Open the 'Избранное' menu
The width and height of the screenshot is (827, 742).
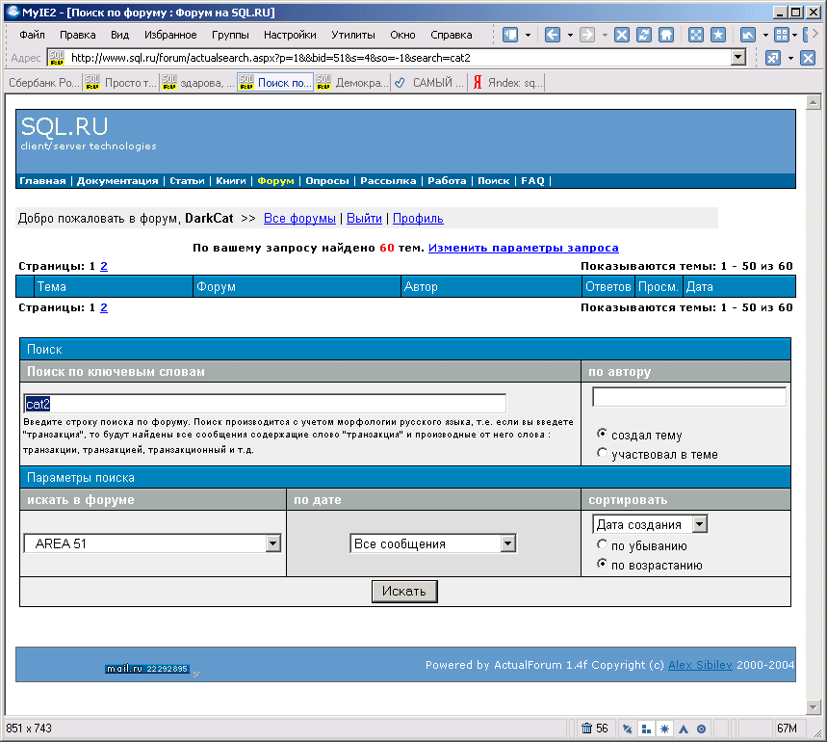170,35
